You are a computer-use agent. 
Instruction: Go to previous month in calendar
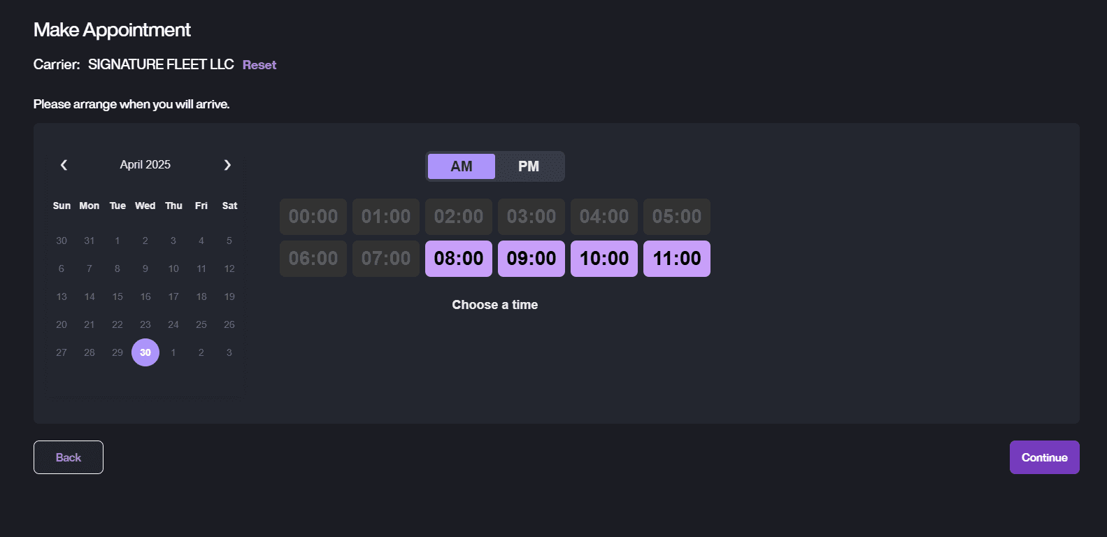tap(64, 165)
